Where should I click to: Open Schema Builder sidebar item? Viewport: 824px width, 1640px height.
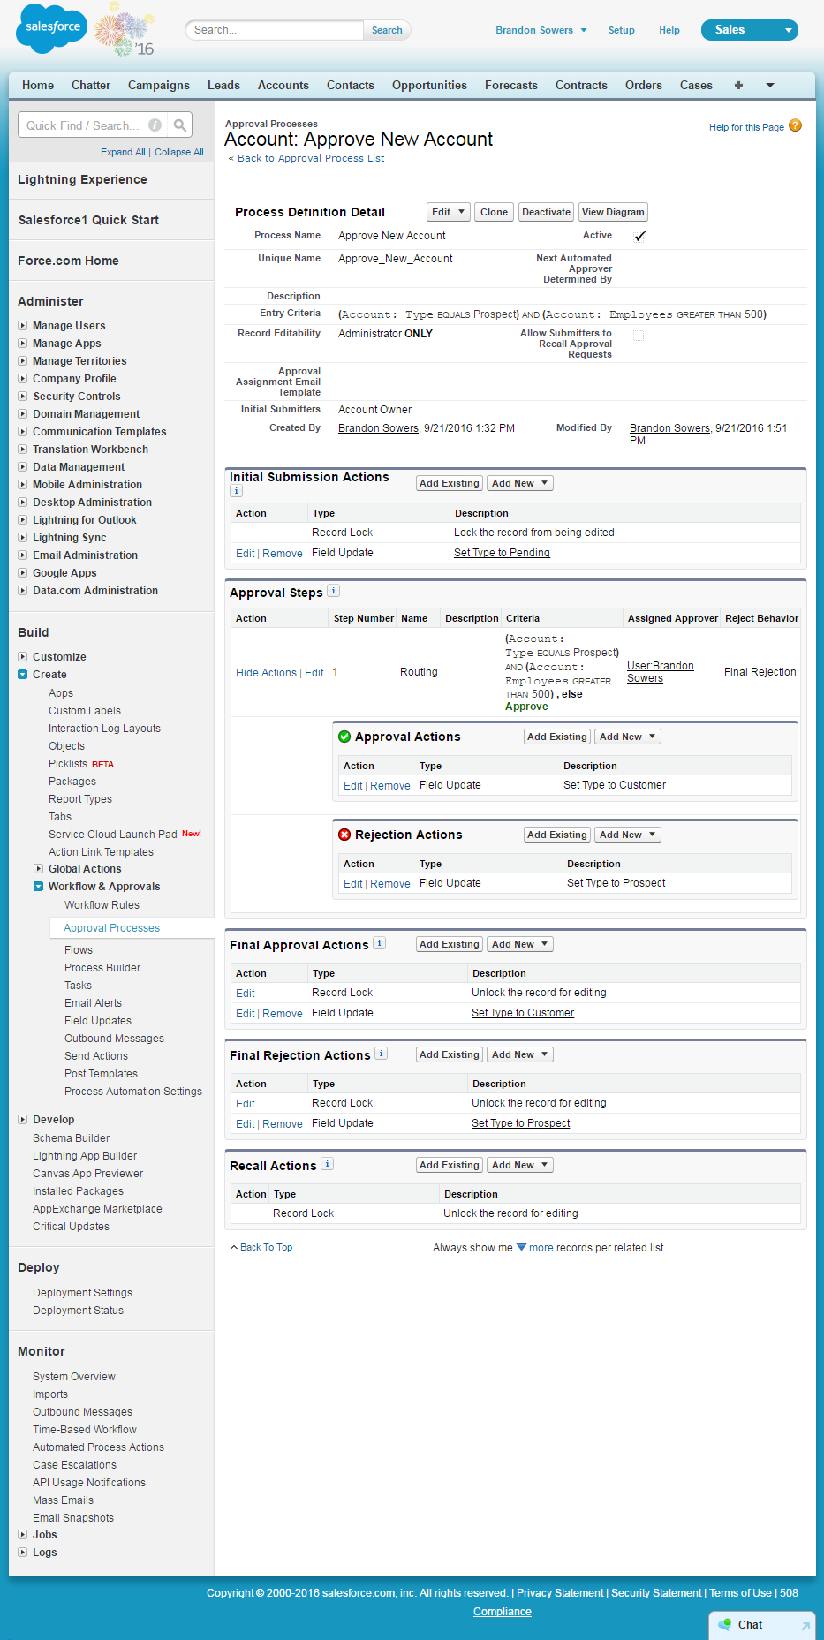tap(72, 1138)
